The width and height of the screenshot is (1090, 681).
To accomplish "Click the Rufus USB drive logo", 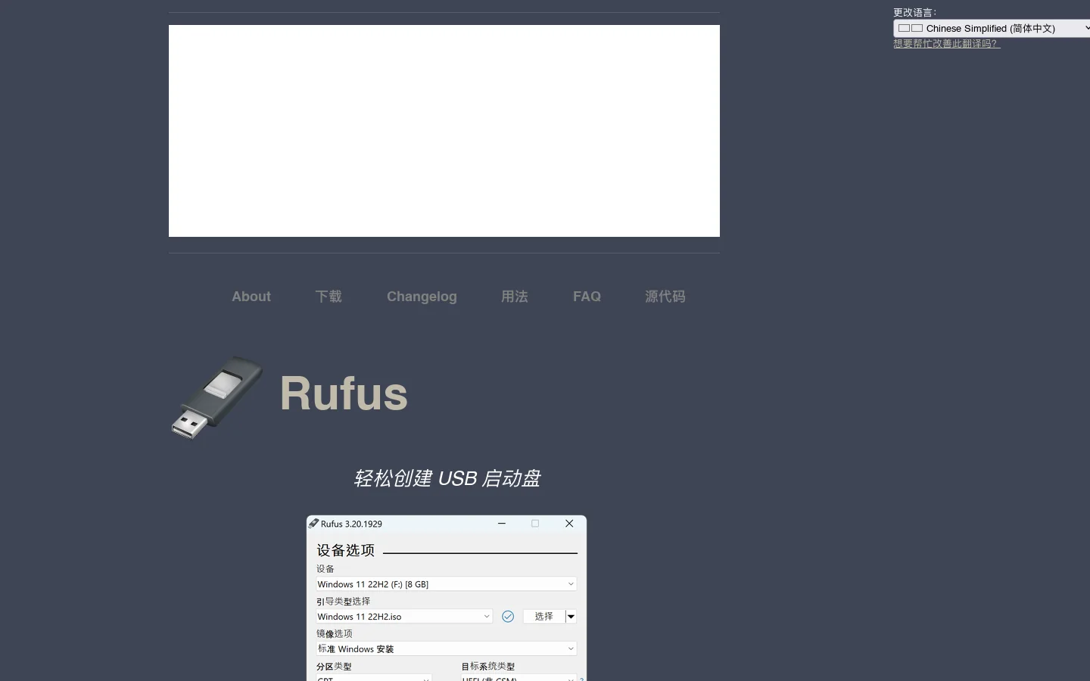I will pyautogui.click(x=217, y=396).
